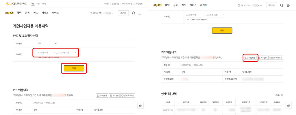Open 카드번호 전체 dropdown in left screenshot
Image resolution: width=296 pixels, height=115 pixels.
point(47,43)
